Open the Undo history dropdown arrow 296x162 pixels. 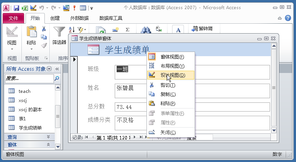[47, 8]
